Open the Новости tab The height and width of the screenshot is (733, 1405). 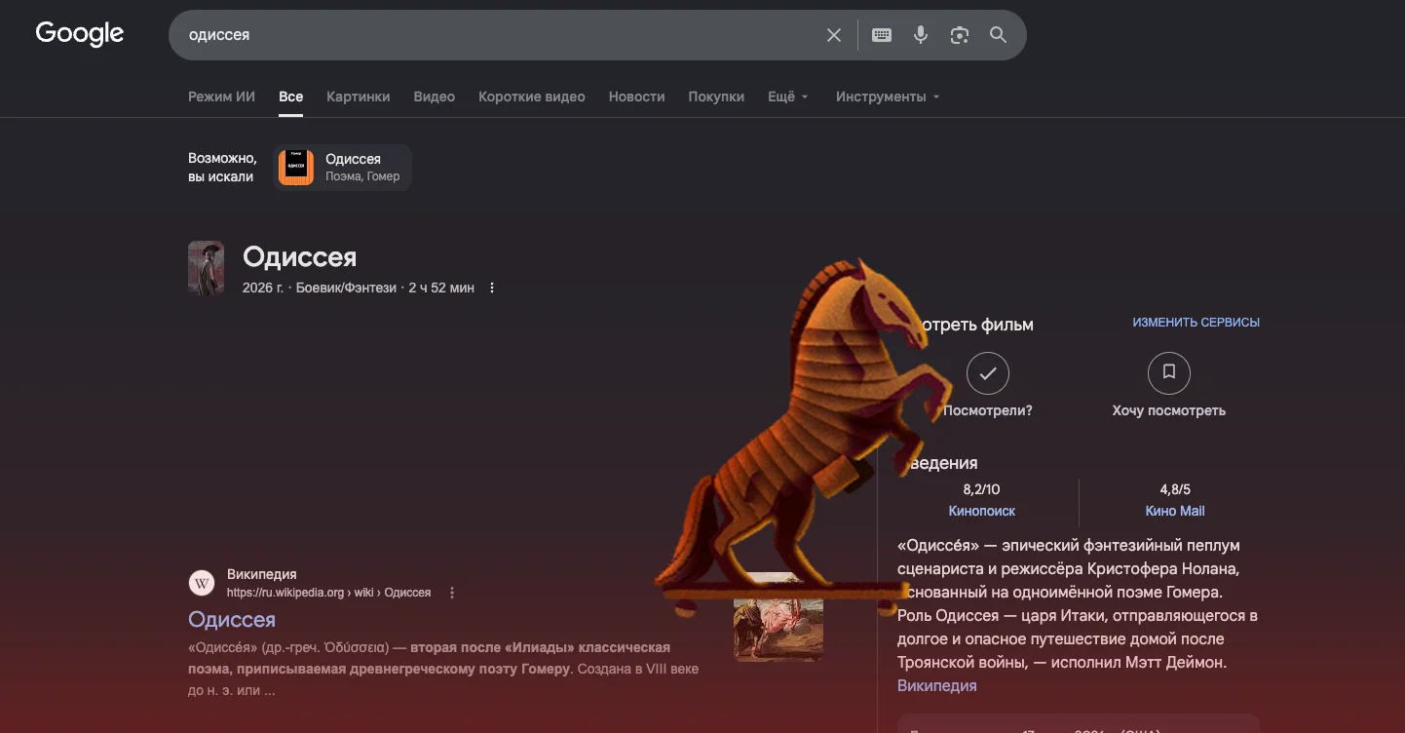[x=637, y=96]
